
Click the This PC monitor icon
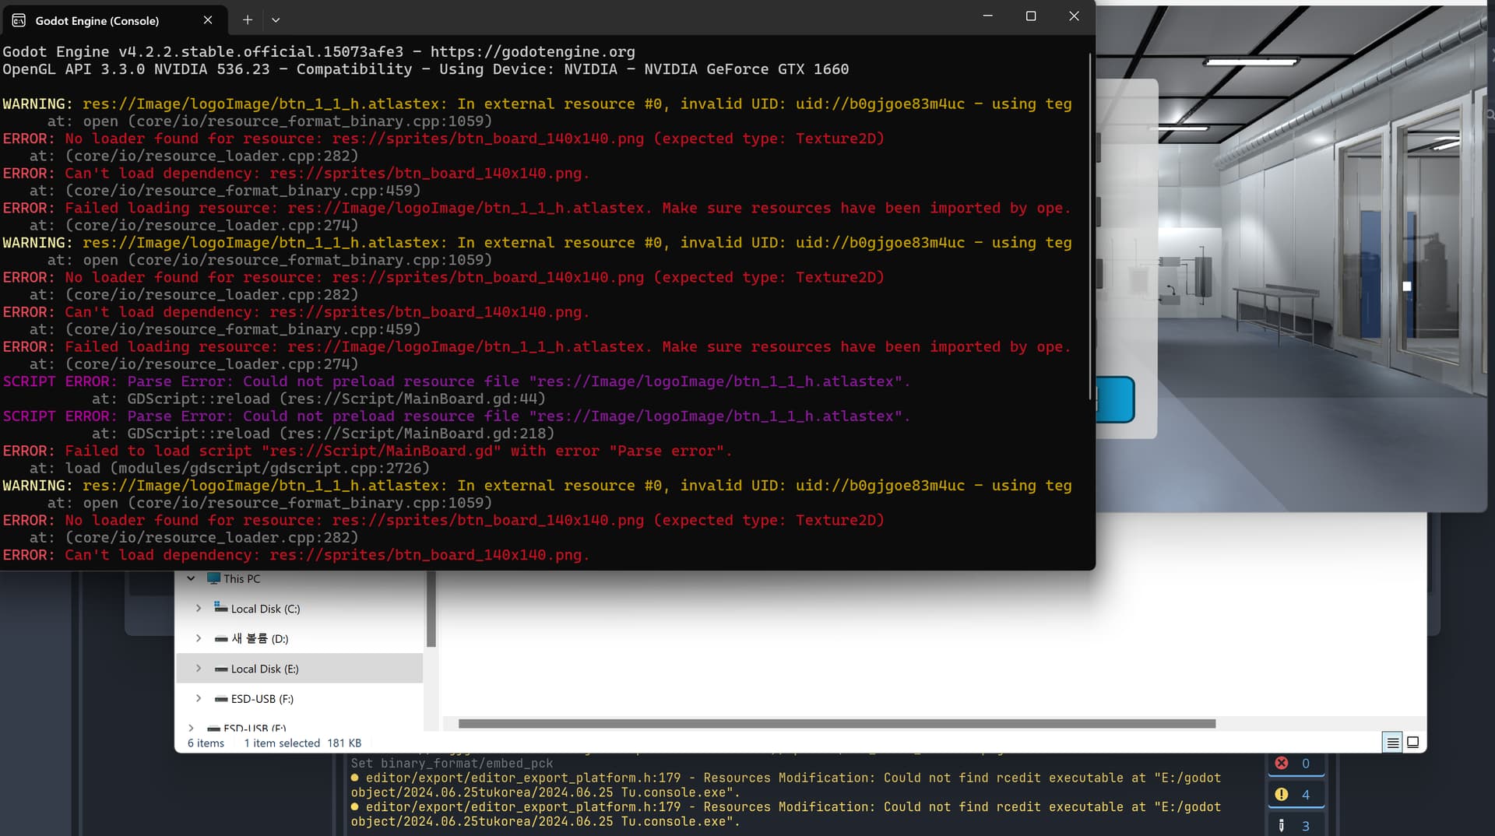[213, 578]
